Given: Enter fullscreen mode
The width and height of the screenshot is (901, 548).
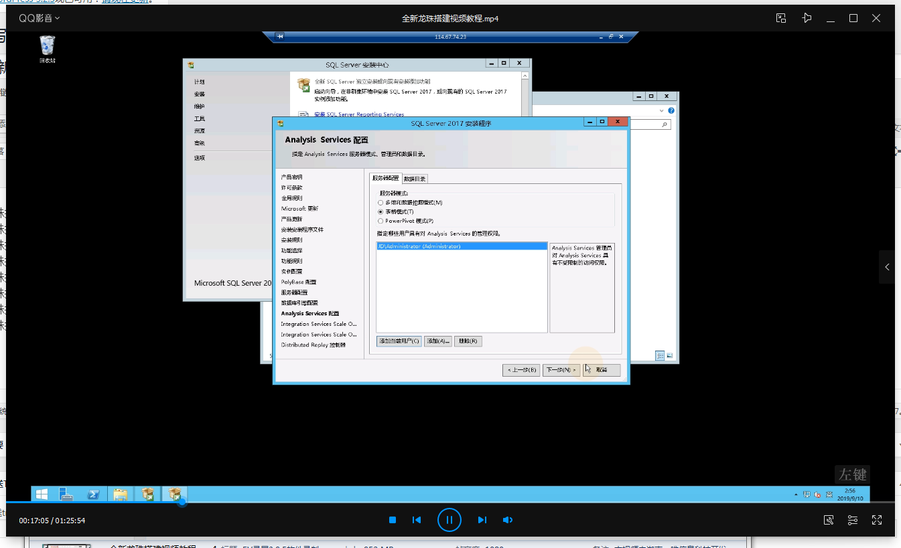Looking at the screenshot, I should (x=877, y=520).
